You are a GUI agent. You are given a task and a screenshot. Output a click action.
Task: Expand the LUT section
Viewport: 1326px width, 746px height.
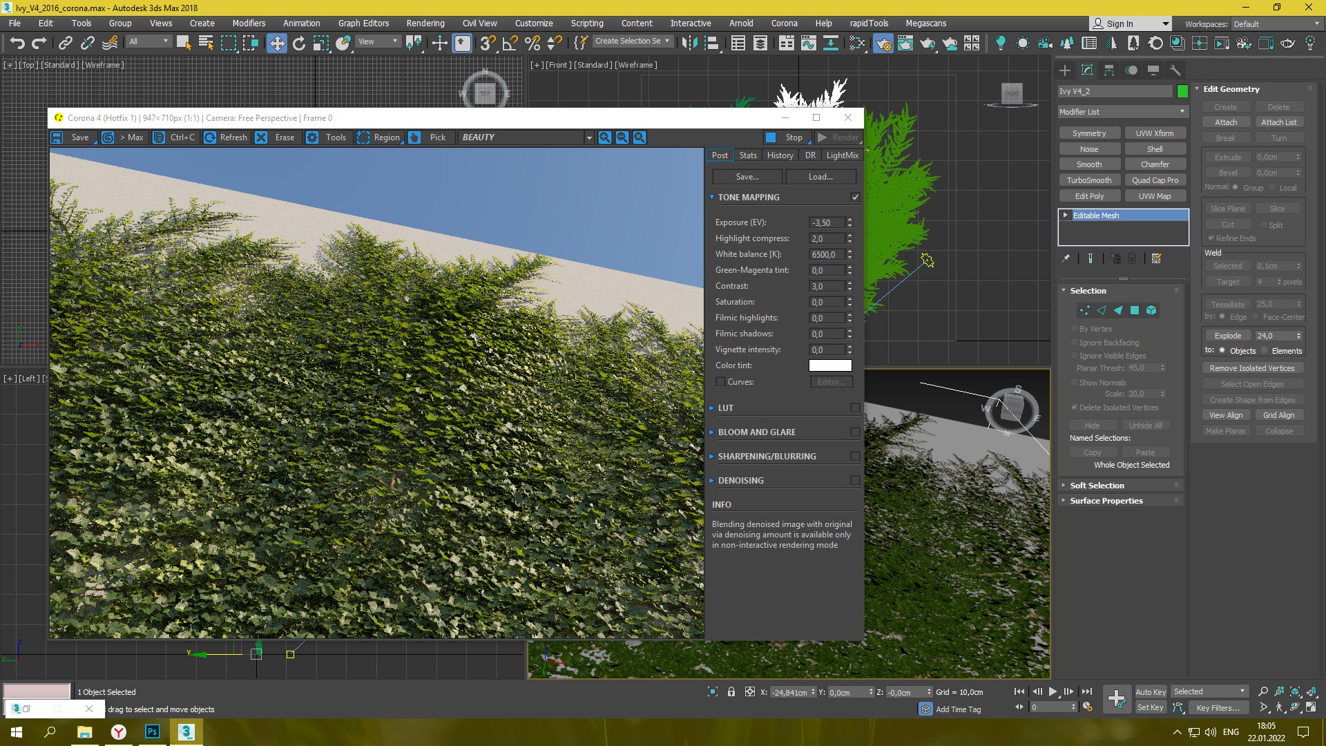tap(712, 408)
